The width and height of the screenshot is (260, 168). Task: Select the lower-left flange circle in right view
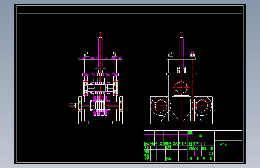(x=161, y=106)
